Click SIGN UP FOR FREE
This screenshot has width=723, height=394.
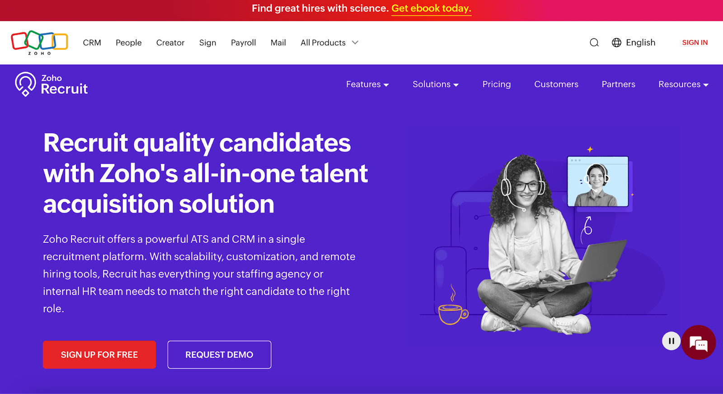[99, 355]
